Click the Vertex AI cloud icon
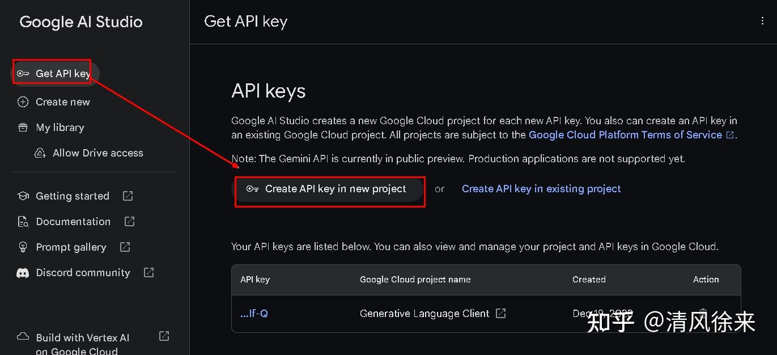Image resolution: width=777 pixels, height=355 pixels. click(x=23, y=336)
